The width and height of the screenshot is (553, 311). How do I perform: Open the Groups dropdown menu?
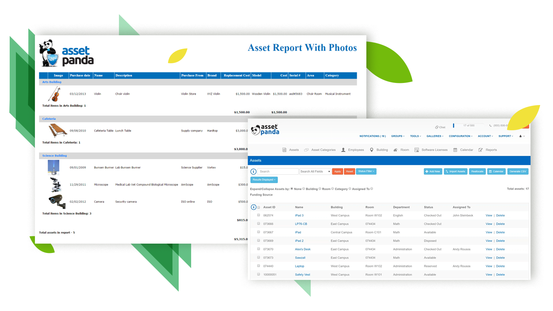tap(398, 136)
